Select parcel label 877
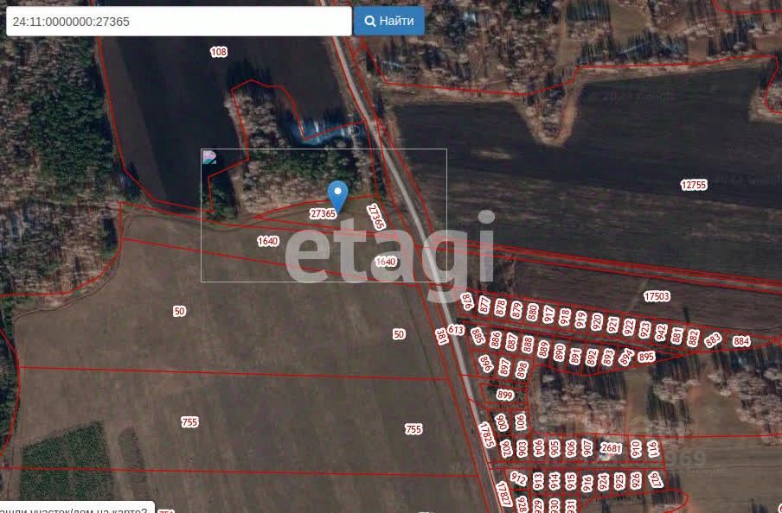 point(484,305)
